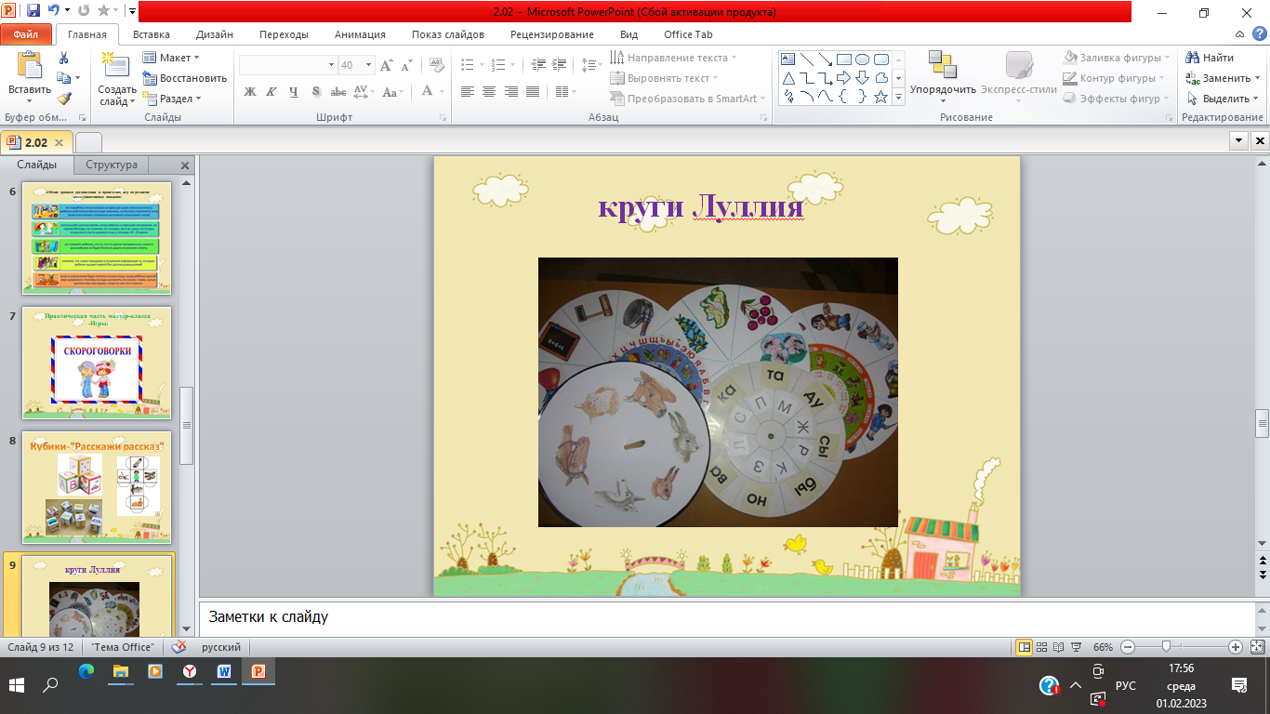Click the Format Painter brush icon
1270x714 pixels.
click(64, 98)
